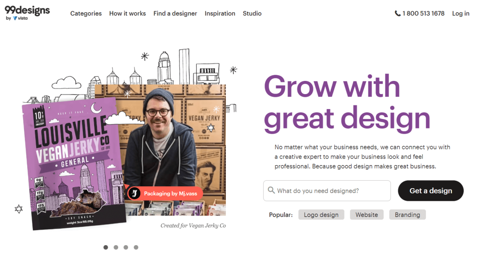Screen dimensions: 482x255
Task: Click the Louisville Vegan Jerky package image
Action: tap(73, 164)
